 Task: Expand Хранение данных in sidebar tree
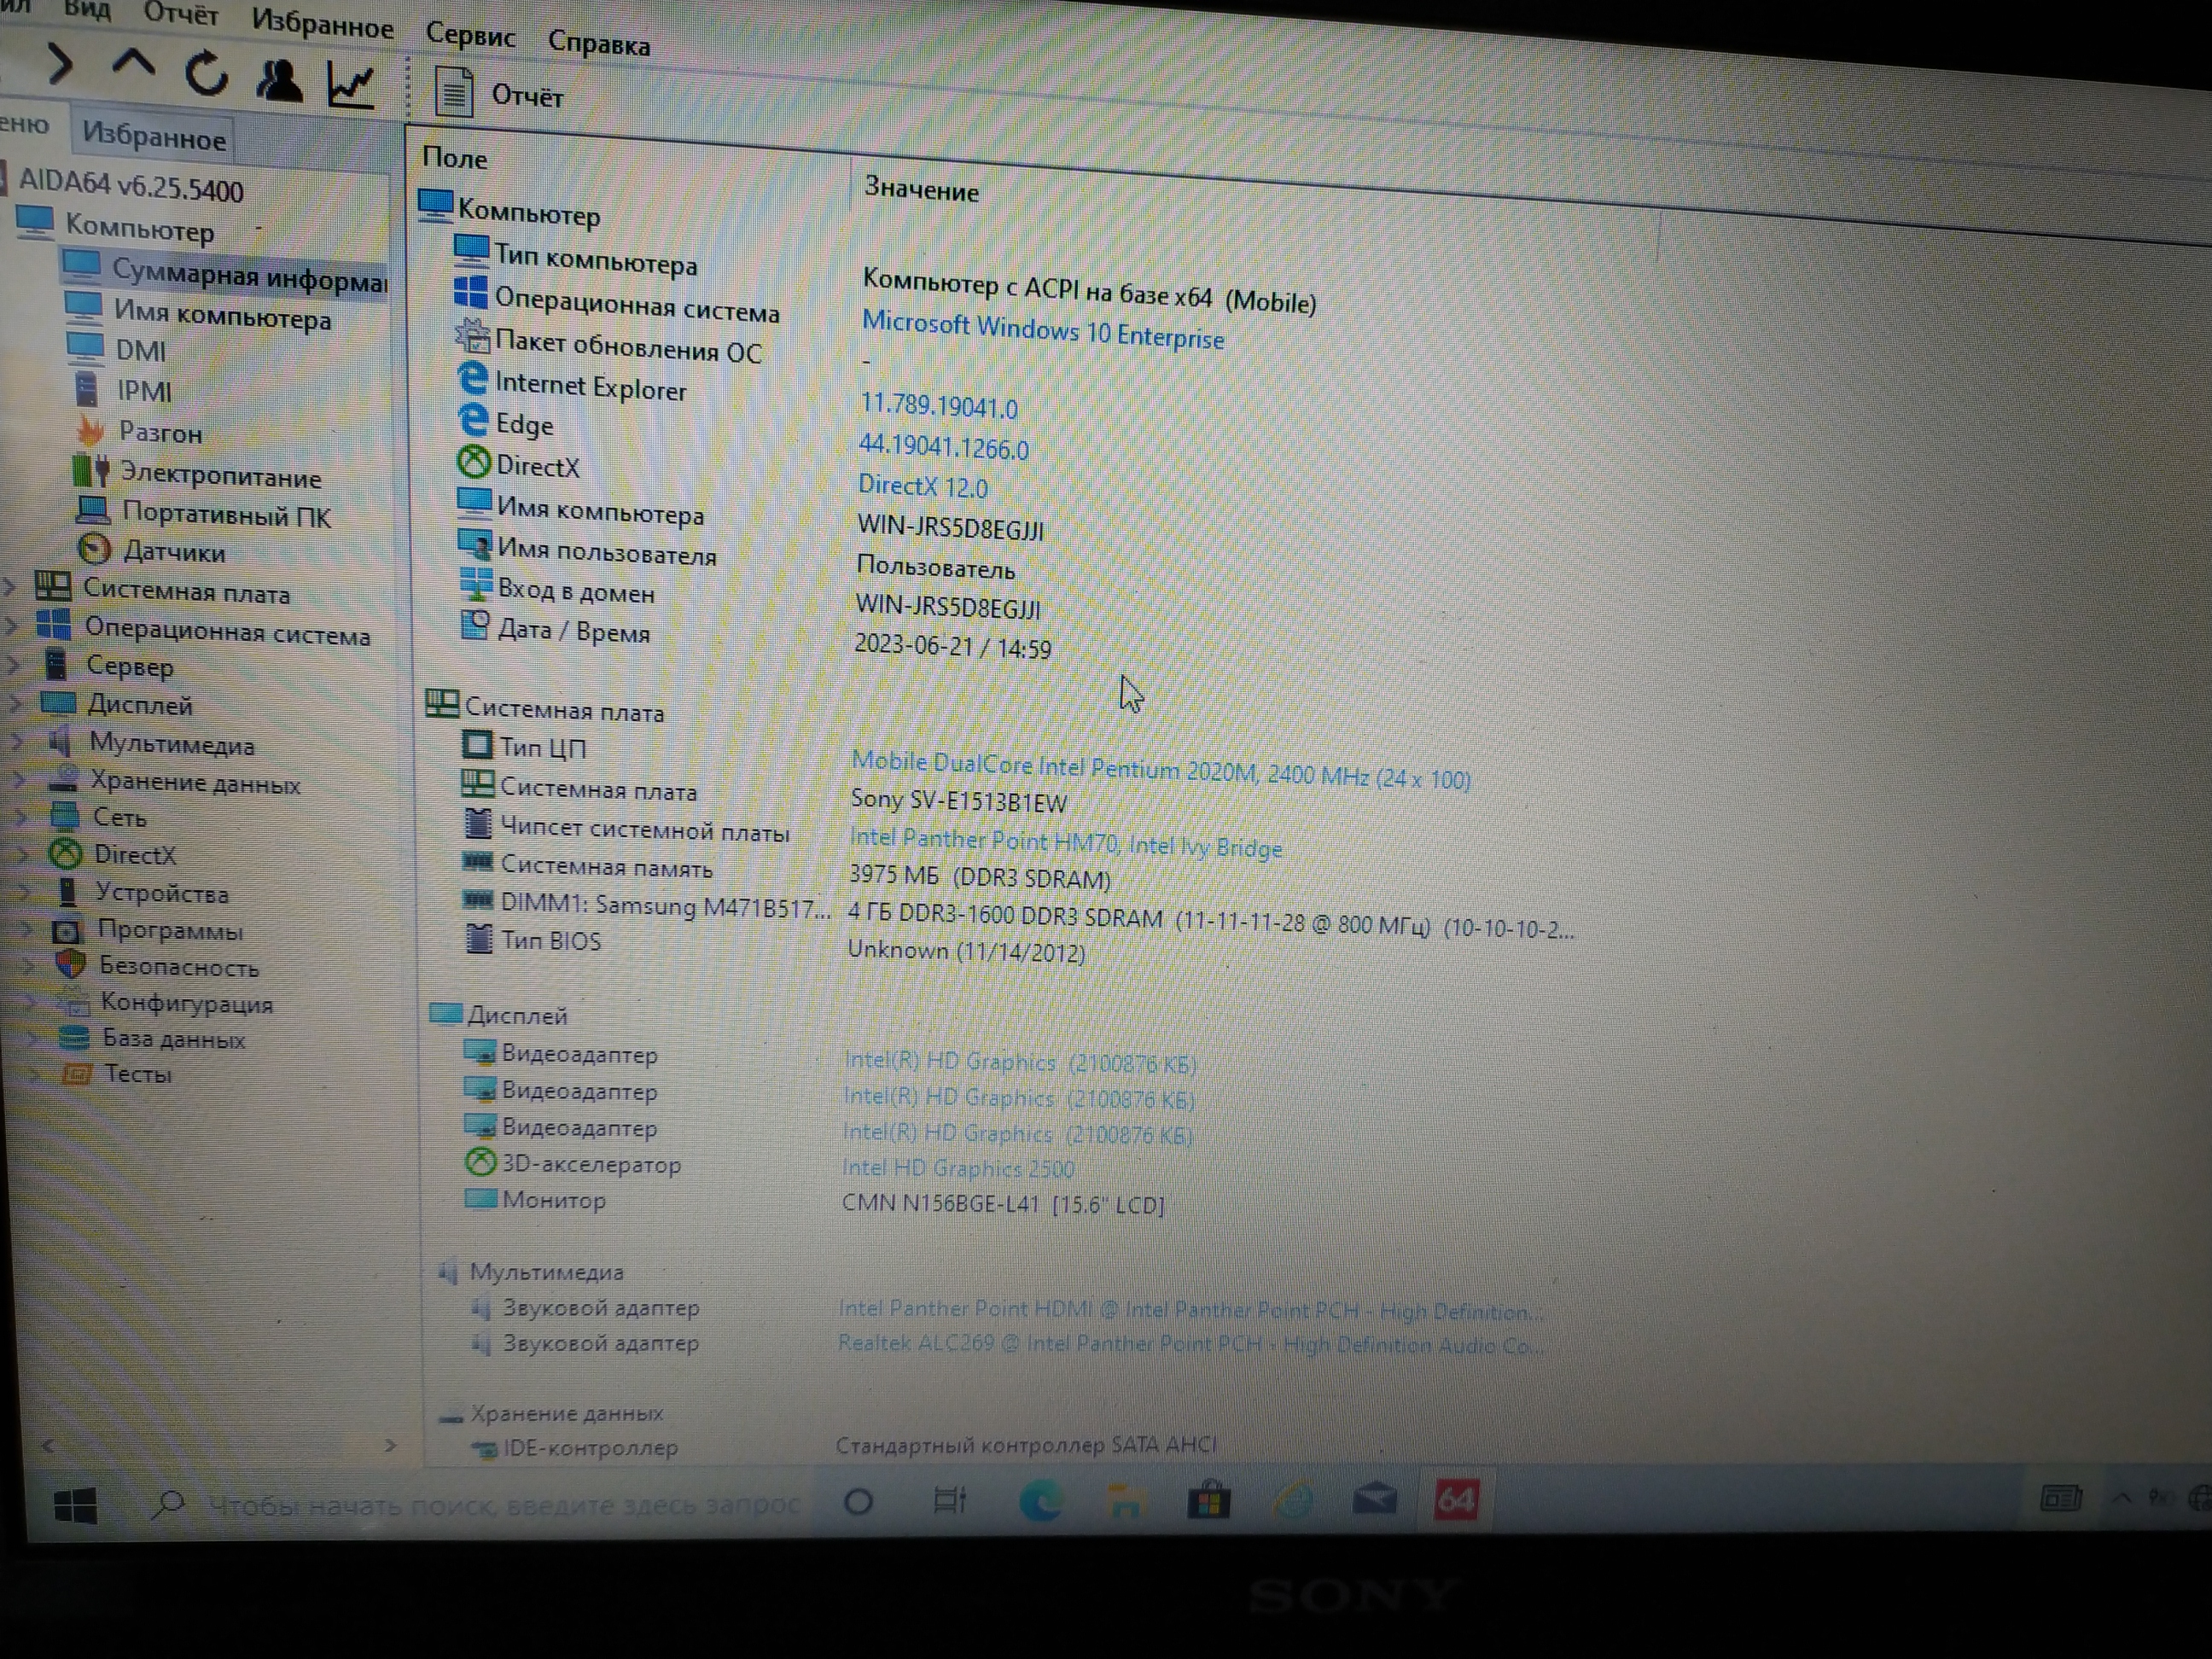pyautogui.click(x=19, y=780)
